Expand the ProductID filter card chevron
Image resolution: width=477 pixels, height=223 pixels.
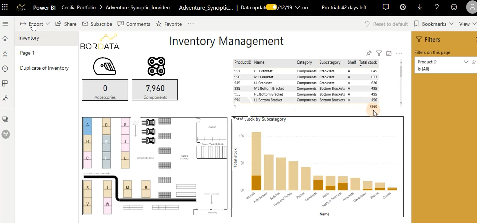click(x=466, y=62)
